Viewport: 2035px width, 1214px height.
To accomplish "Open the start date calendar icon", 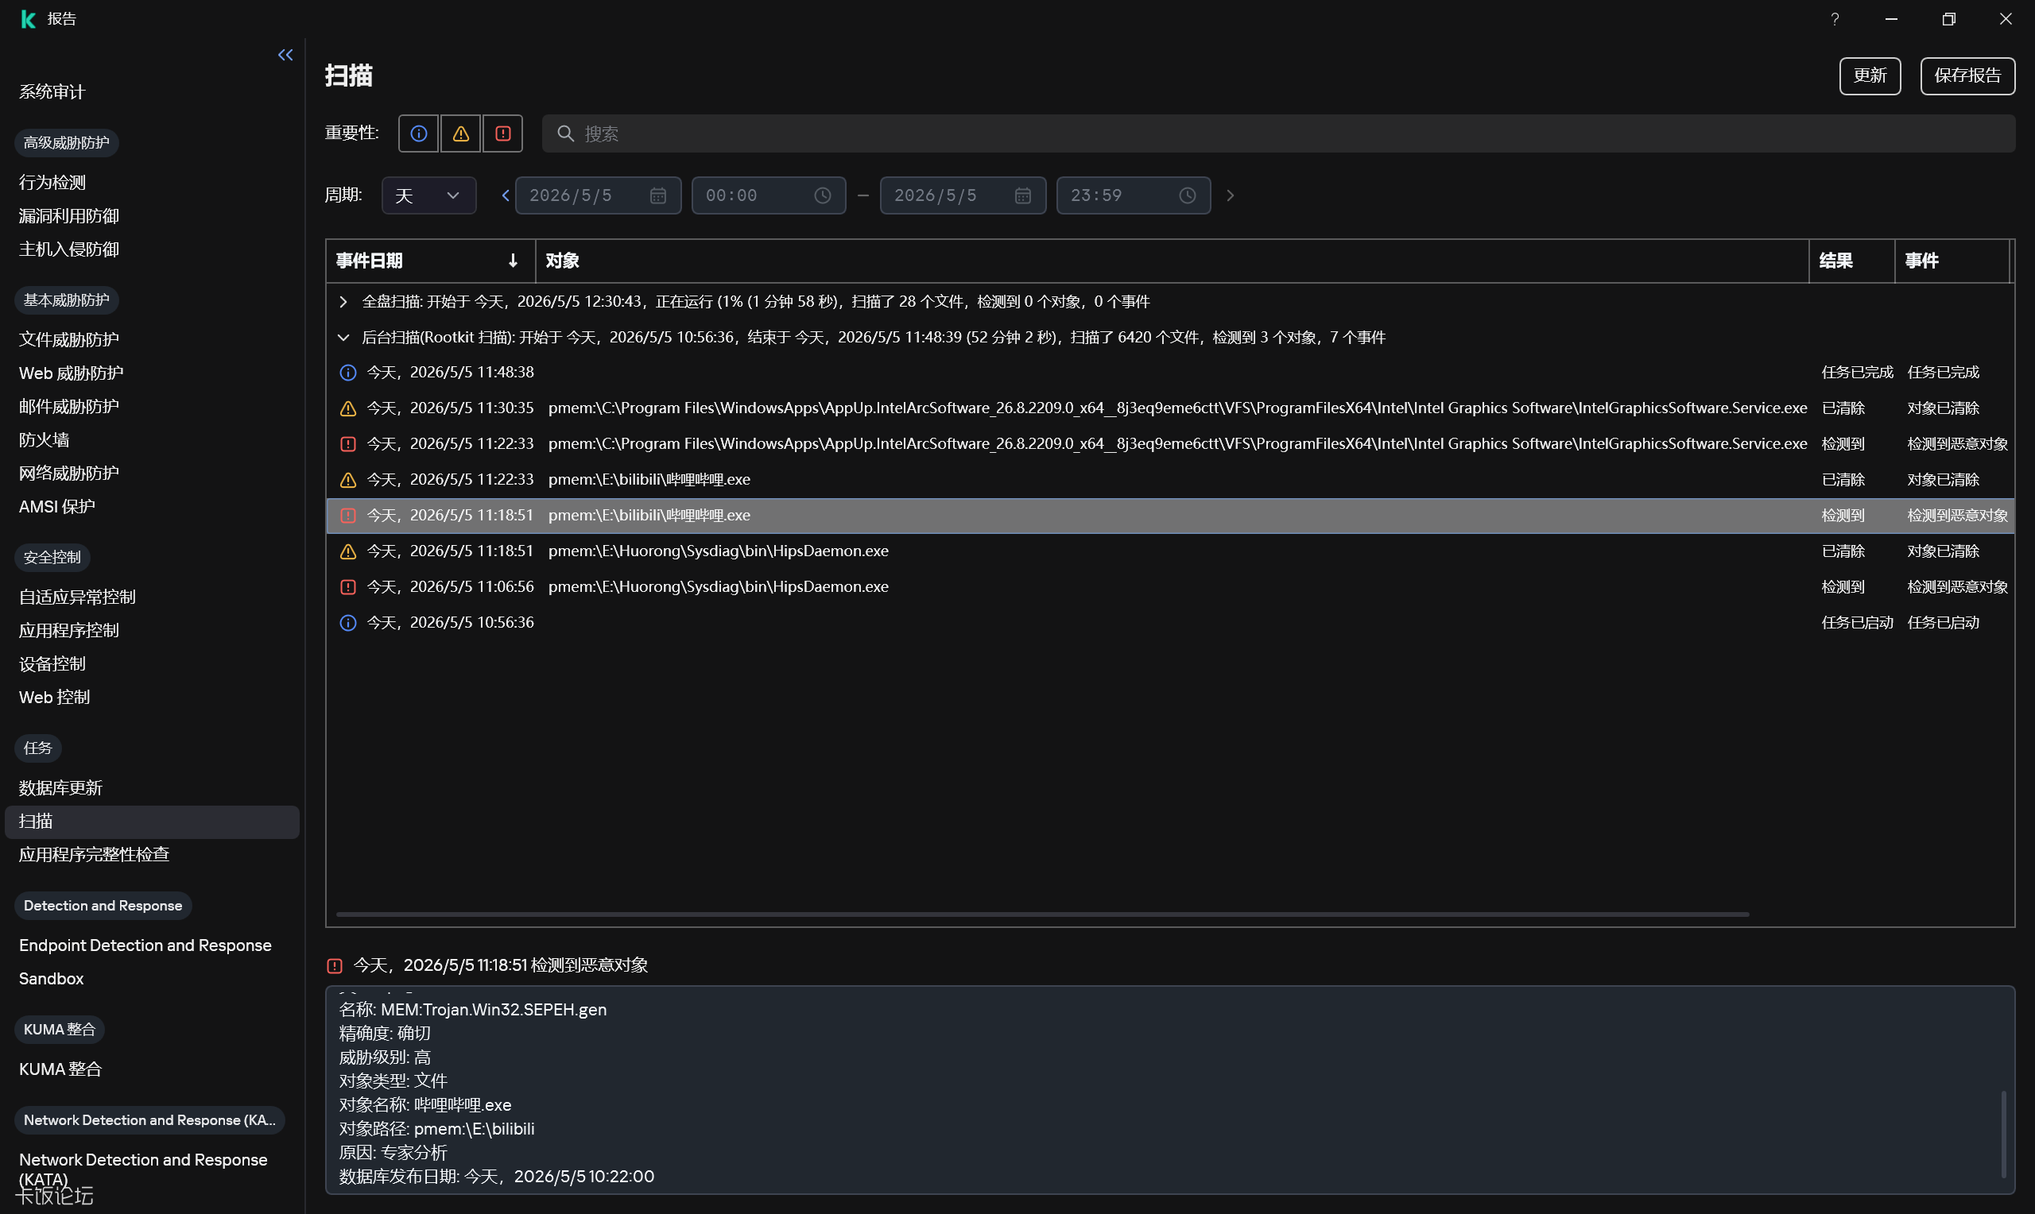I will pos(658,195).
